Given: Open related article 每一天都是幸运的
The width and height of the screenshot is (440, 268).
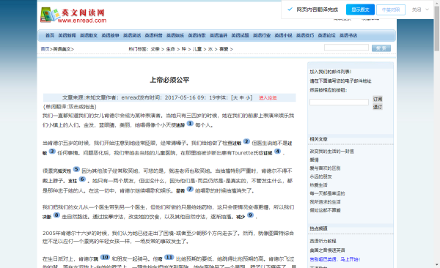Looking at the screenshot, I should (327, 193).
